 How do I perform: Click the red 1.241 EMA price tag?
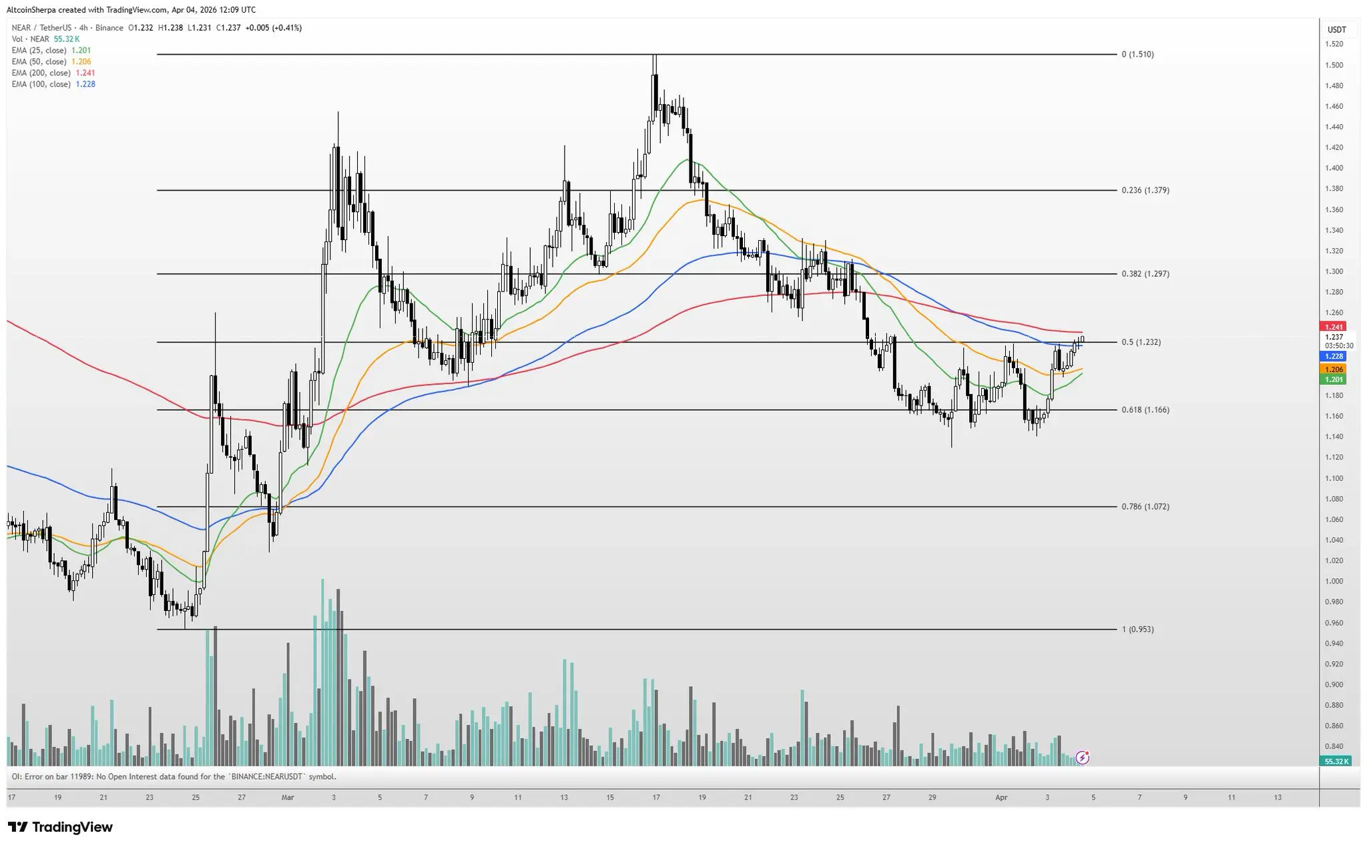point(1334,327)
